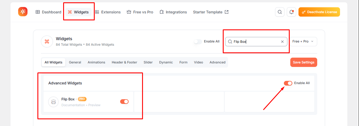Switch to the Video tab

(199, 62)
